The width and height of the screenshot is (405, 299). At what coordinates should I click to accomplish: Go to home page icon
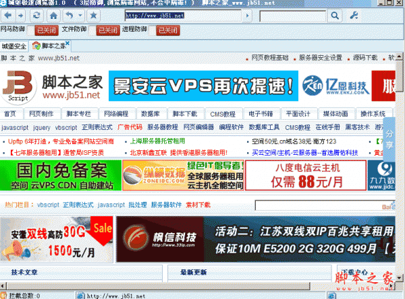tap(53, 15)
